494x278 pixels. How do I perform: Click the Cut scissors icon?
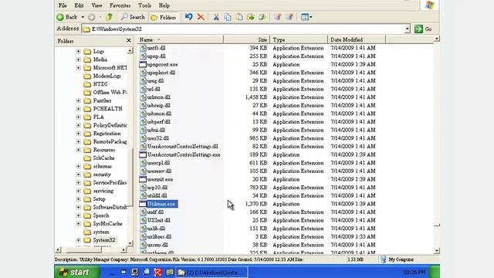tap(216, 17)
